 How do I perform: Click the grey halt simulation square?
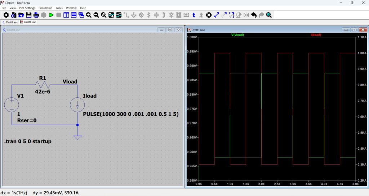[x=59, y=15]
